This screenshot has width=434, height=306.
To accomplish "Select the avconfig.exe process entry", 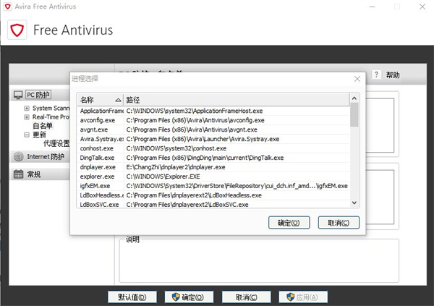I will click(x=97, y=120).
